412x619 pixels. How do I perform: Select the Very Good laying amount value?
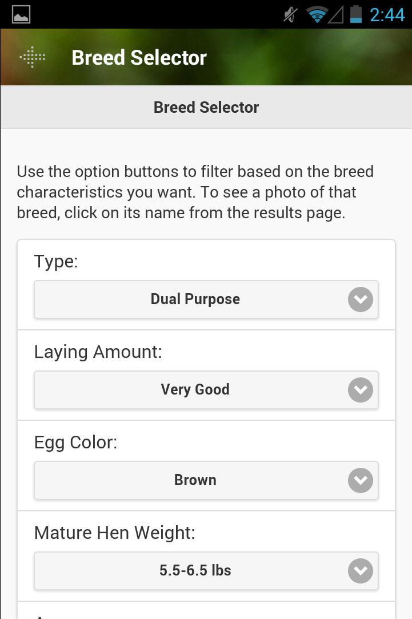coord(195,389)
